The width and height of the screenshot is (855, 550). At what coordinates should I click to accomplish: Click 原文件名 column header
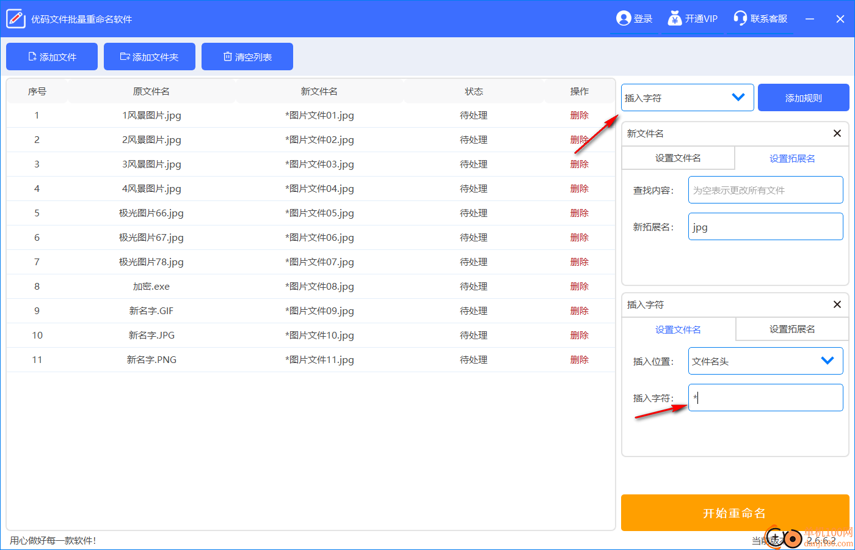[151, 91]
